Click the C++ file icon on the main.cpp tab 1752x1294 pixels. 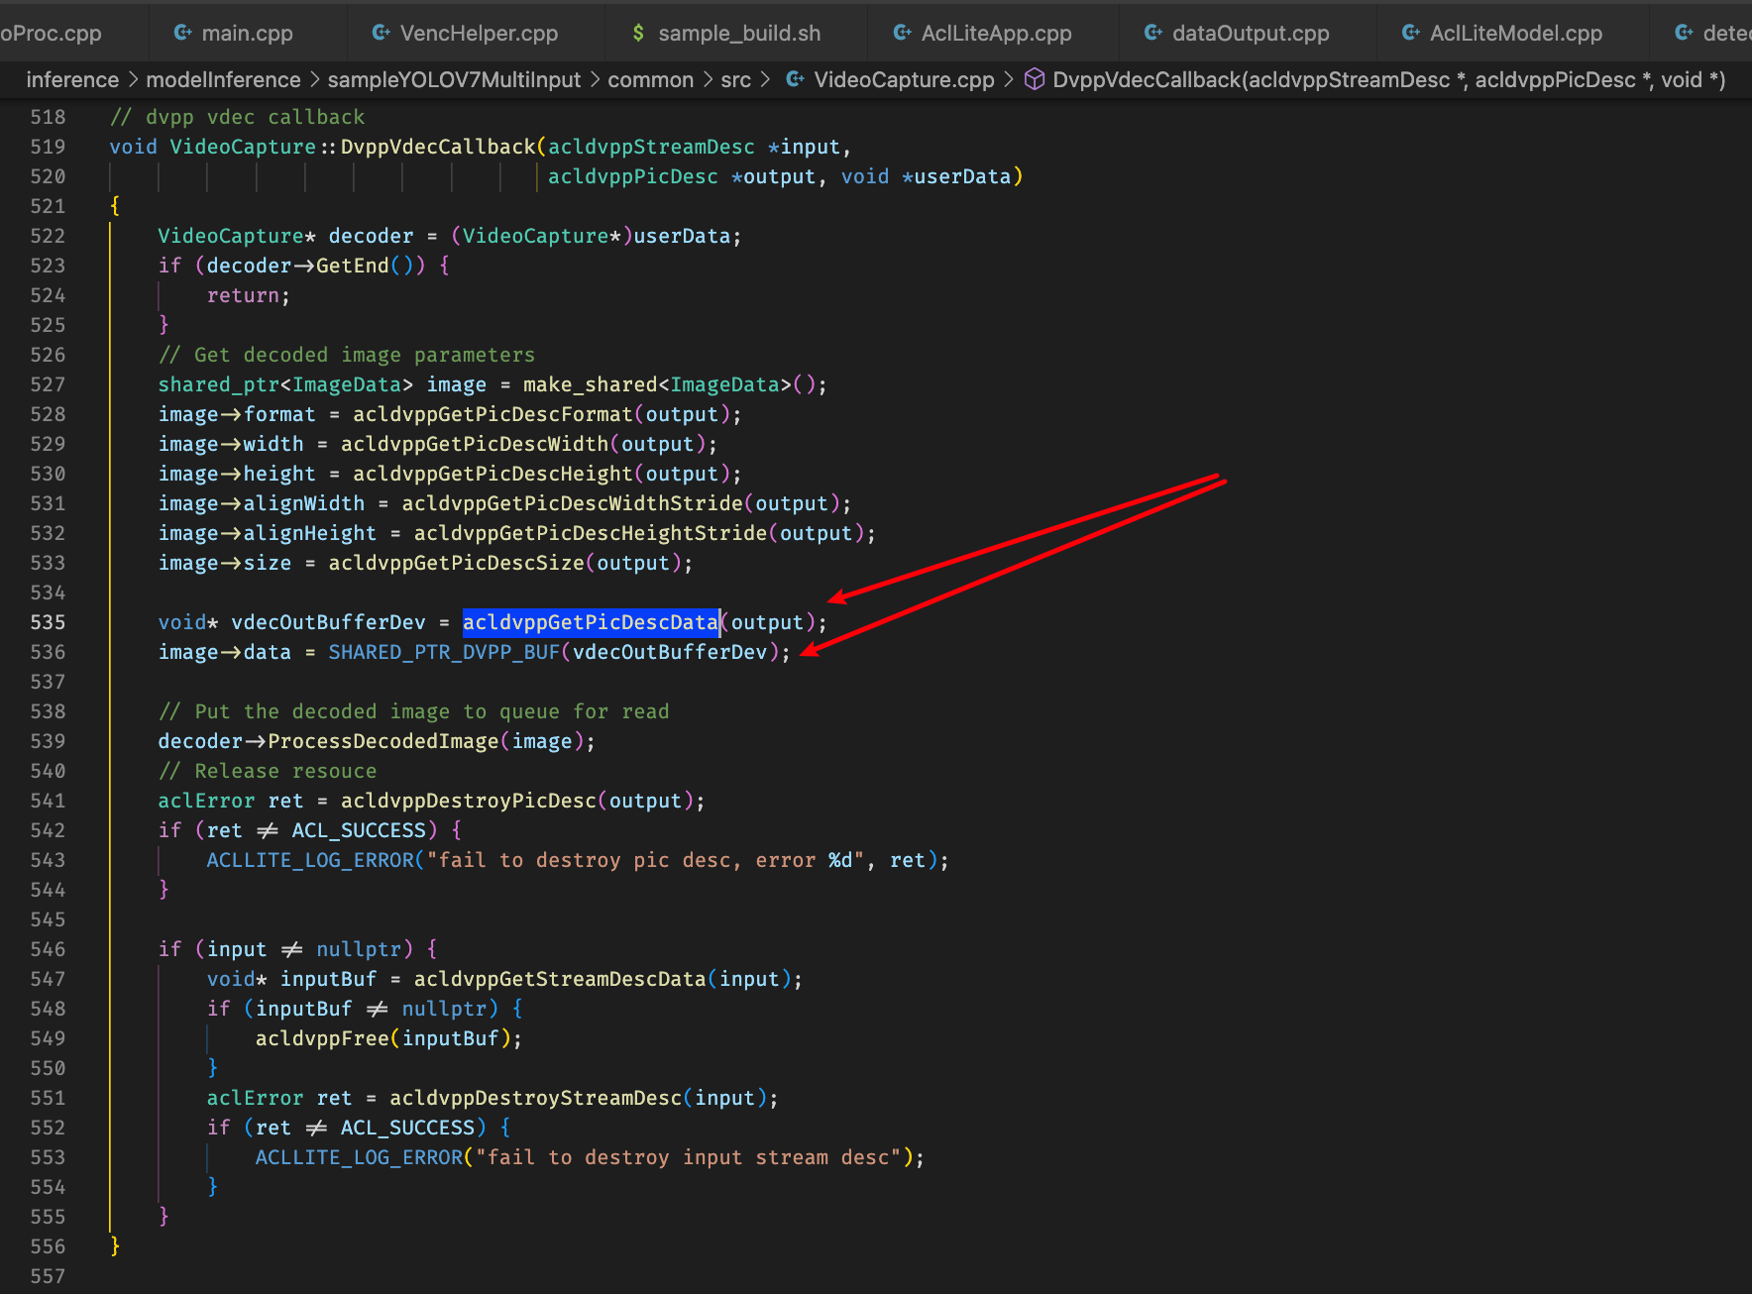[x=182, y=33]
